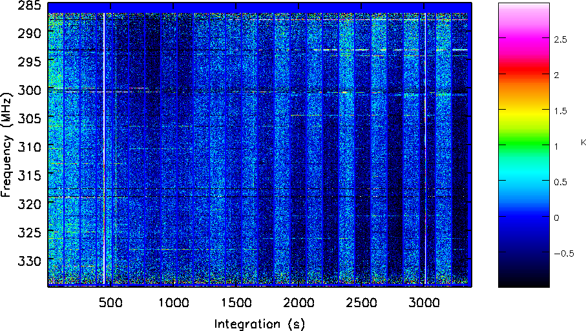Click the 1000 integration tick label
Screen dimensions: 586x331
174,302
